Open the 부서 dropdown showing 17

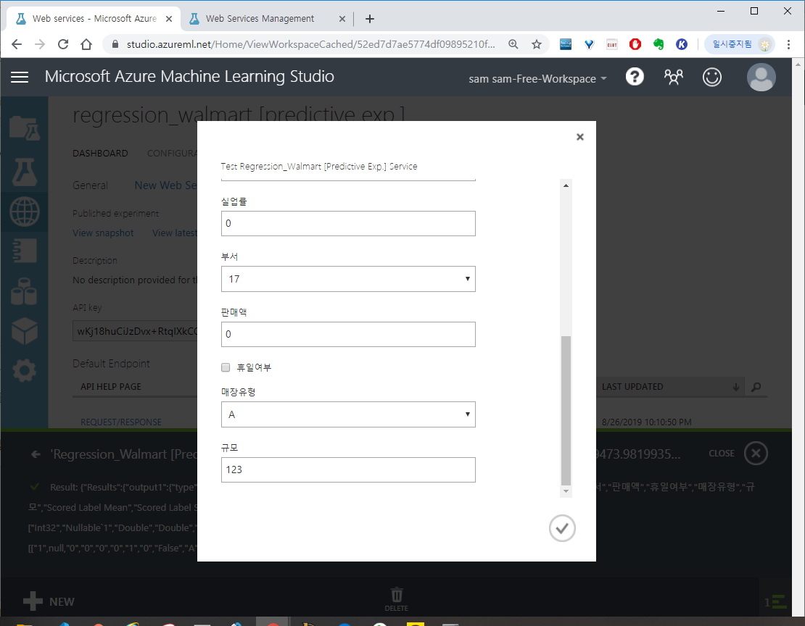click(348, 279)
